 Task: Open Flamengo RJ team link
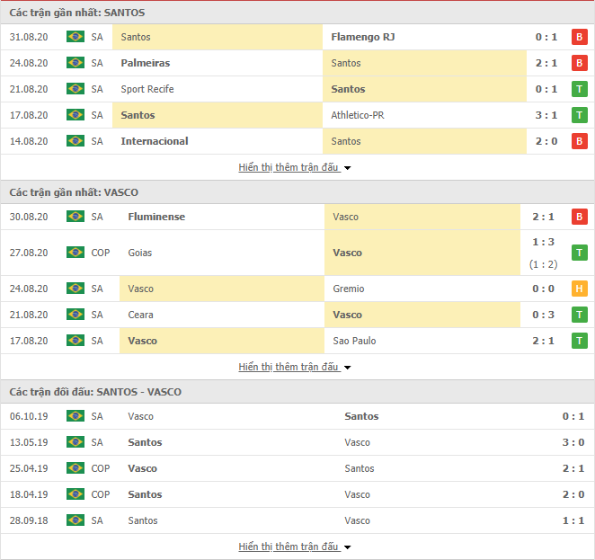tap(362, 37)
